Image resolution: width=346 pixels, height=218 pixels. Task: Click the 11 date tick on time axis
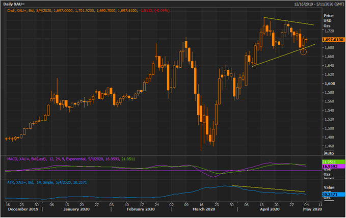tap(320, 205)
